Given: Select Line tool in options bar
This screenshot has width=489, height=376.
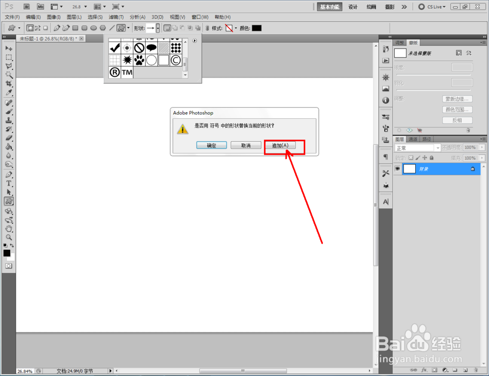Looking at the screenshot, I should point(111,28).
